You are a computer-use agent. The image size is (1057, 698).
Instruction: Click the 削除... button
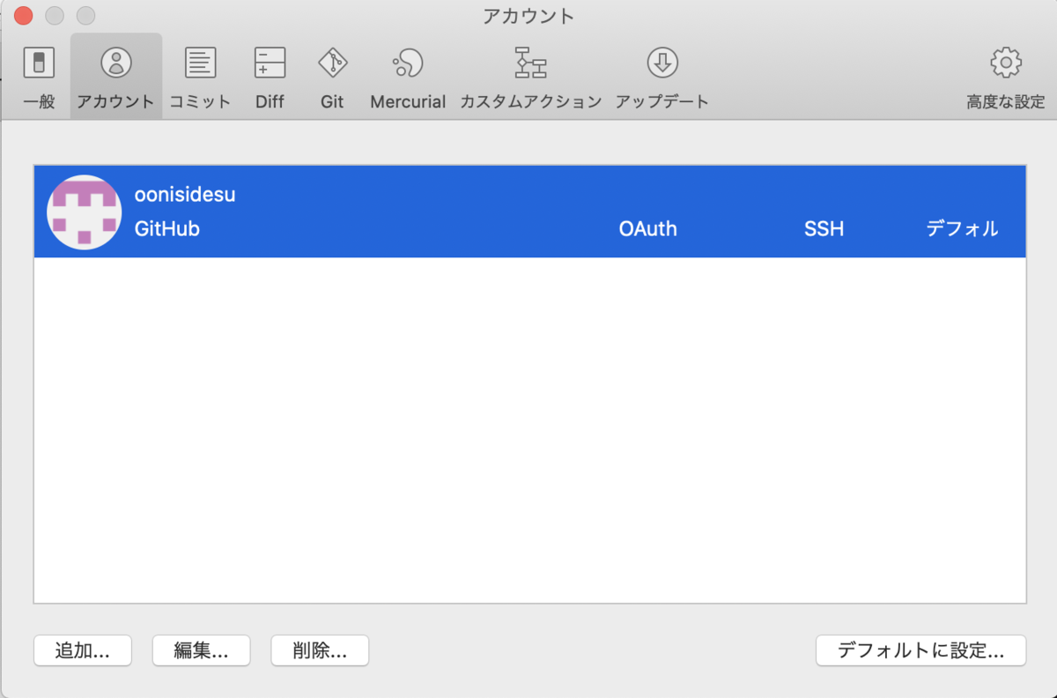[320, 650]
